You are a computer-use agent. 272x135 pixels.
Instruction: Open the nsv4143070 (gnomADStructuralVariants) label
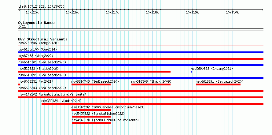pos(105,120)
